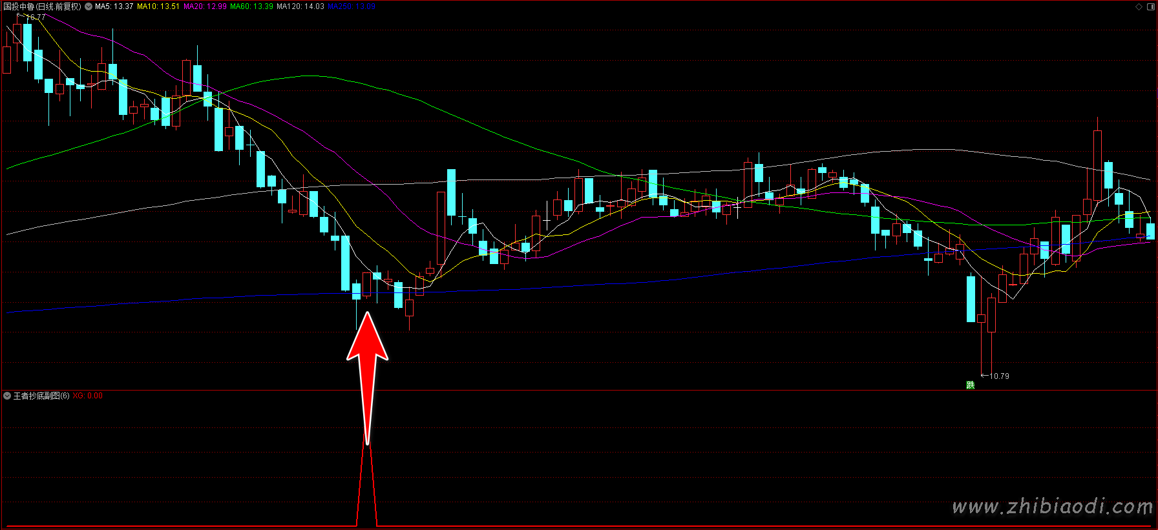Click the diamond icon at top right
Viewport: 1158px width, 530px height.
pyautogui.click(x=1139, y=6)
